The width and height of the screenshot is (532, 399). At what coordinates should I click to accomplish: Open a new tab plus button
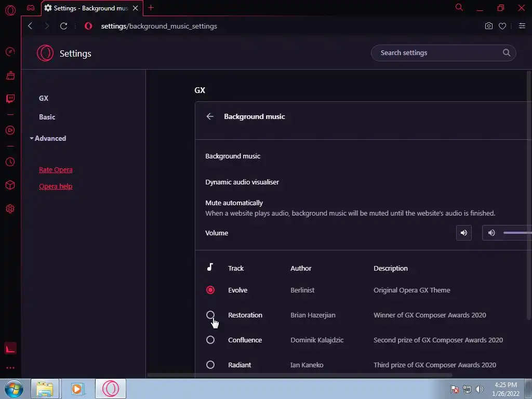(x=151, y=8)
